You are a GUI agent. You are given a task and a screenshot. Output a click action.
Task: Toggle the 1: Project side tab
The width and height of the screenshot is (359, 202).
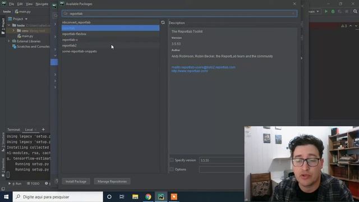tap(3, 26)
